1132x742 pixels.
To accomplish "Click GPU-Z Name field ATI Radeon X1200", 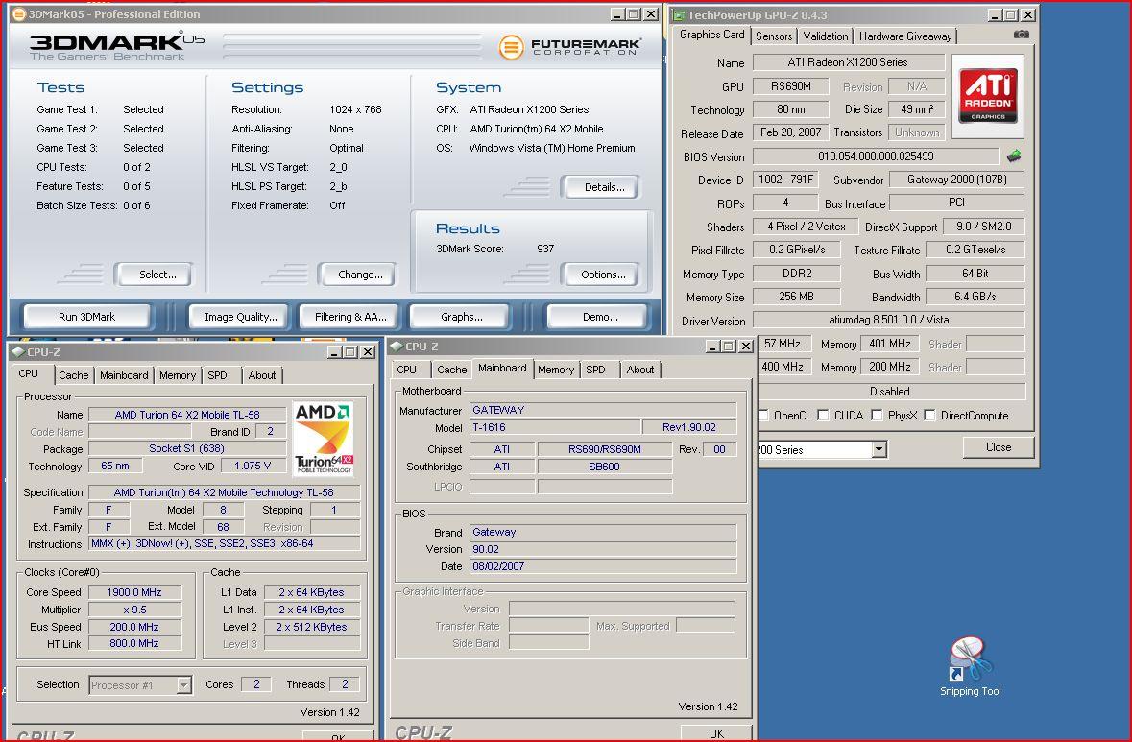I will (x=848, y=62).
